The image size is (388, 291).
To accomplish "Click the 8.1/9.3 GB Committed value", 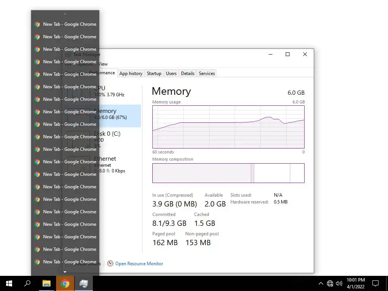I will (x=169, y=223).
